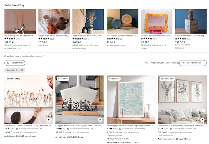
Task: Click the Affiche japonaise Hokusai title
Action: (131, 125)
